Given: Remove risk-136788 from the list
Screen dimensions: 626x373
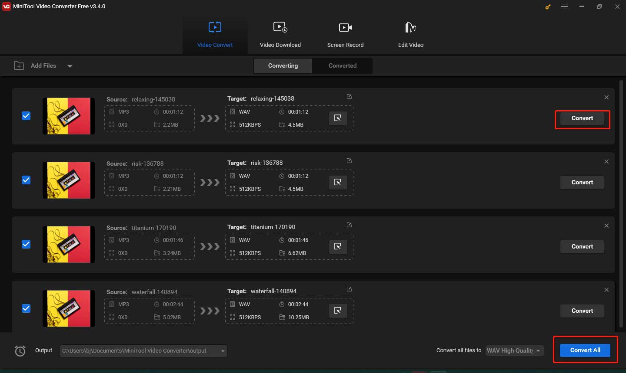Looking at the screenshot, I should coord(606,161).
